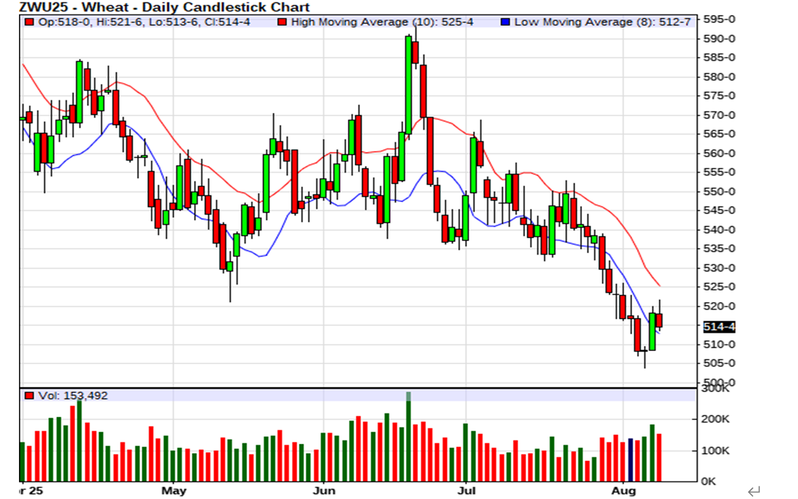Click the 595-0 price axis label
The width and height of the screenshot is (798, 499).
tap(719, 19)
